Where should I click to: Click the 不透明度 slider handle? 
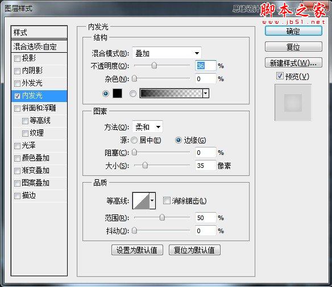154,65
